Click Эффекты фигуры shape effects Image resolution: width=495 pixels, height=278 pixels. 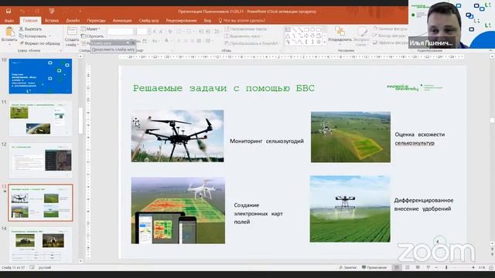(x=390, y=42)
